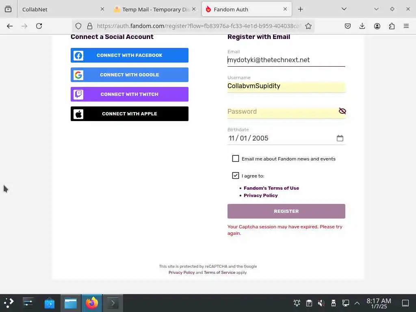This screenshot has height=312, width=416.
Task: Open terminal from the taskbar
Action: pyautogui.click(x=113, y=303)
